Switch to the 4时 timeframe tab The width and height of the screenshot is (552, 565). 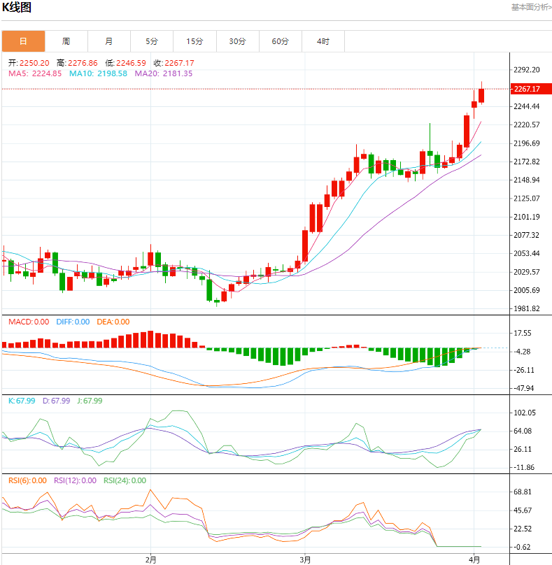coord(323,42)
